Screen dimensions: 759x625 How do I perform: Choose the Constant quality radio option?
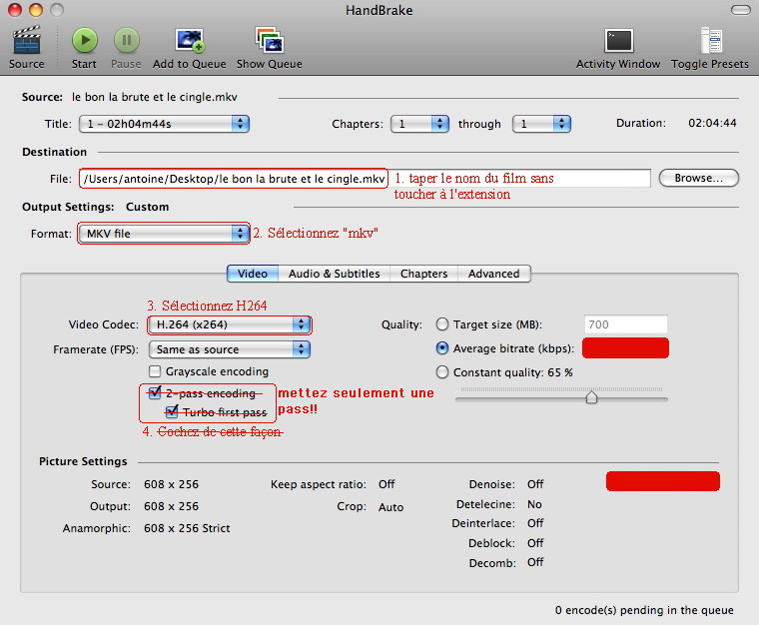[442, 372]
